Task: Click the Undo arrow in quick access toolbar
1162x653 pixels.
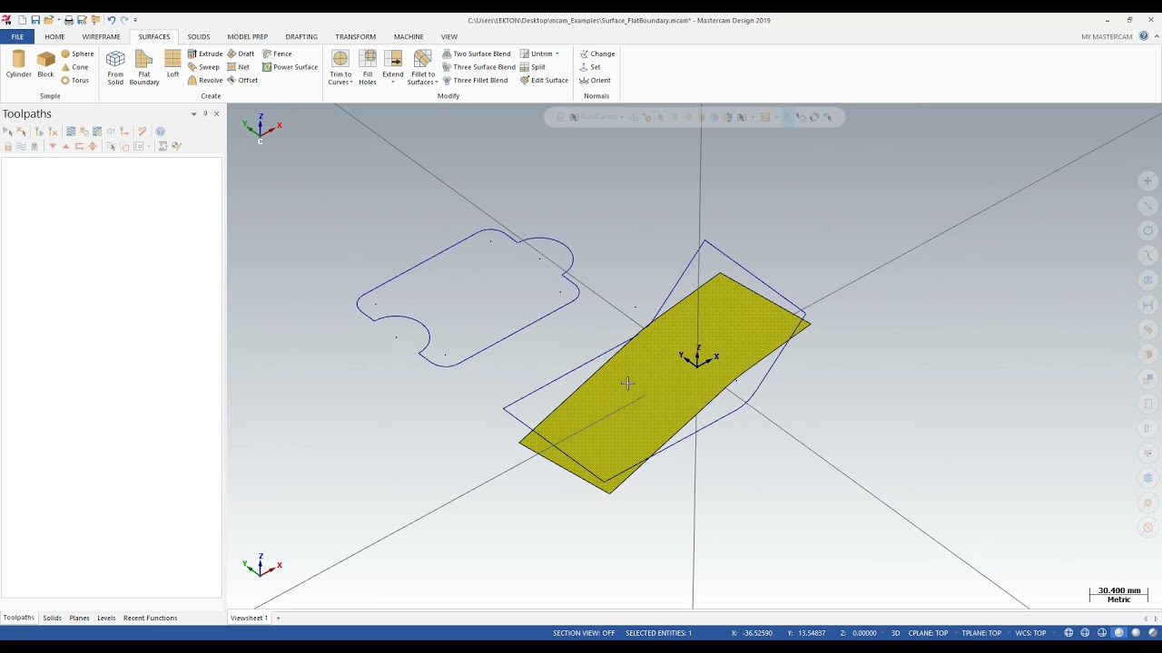Action: (111, 20)
